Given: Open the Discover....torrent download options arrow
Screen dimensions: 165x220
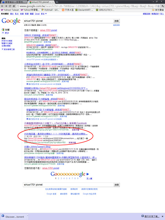Looking at the screenshot, I should click(x=27, y=216).
